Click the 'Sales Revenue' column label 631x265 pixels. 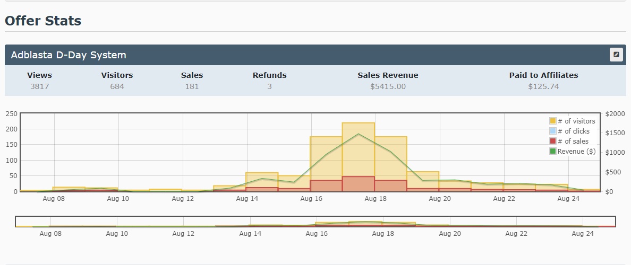388,75
